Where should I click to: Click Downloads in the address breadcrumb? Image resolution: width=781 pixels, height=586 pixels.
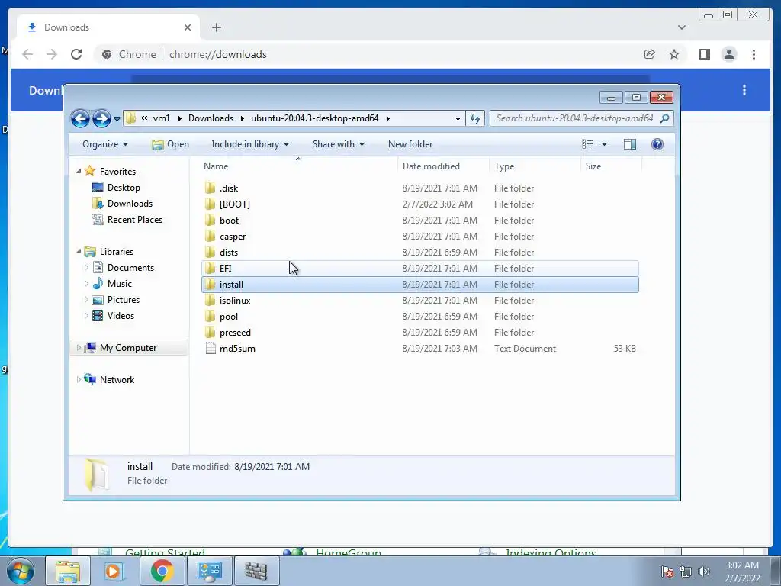(211, 118)
